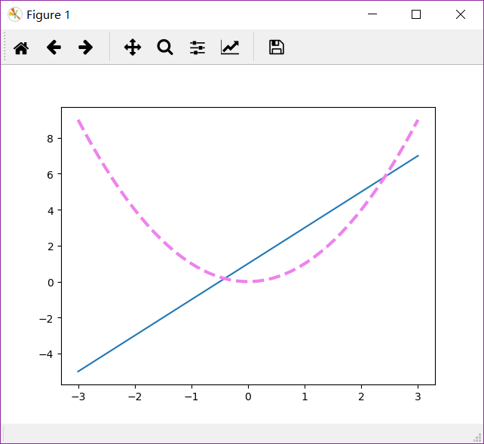Click the y-axis tick label 4
Image resolution: width=484 pixels, height=444 pixels.
(51, 211)
